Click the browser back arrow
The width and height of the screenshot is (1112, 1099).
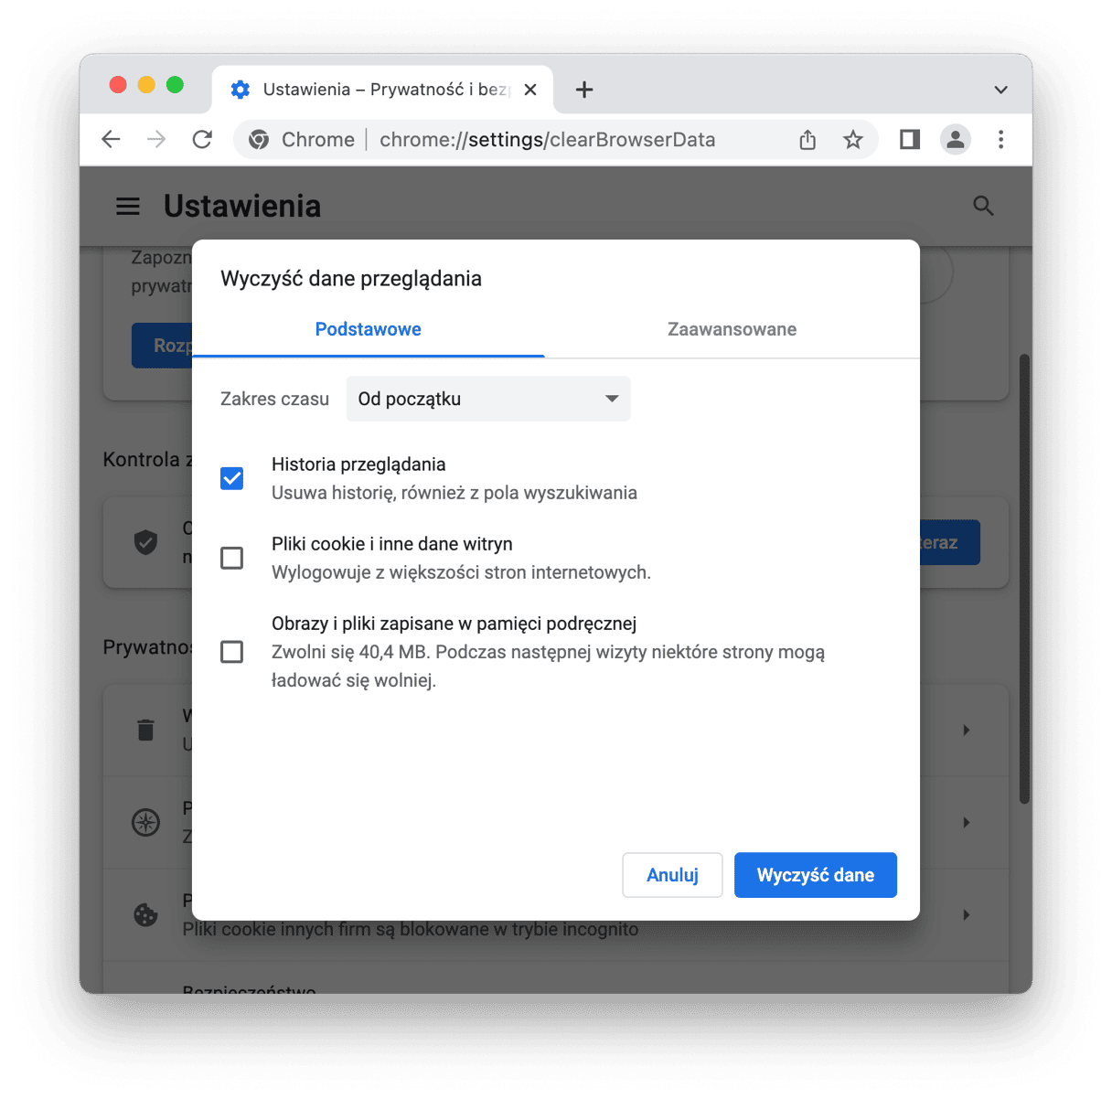pos(111,139)
